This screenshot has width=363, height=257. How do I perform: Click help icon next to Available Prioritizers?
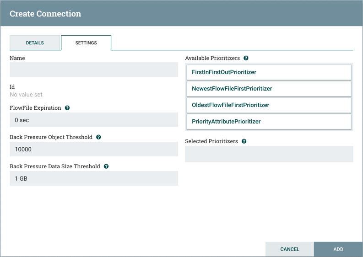[246, 59]
